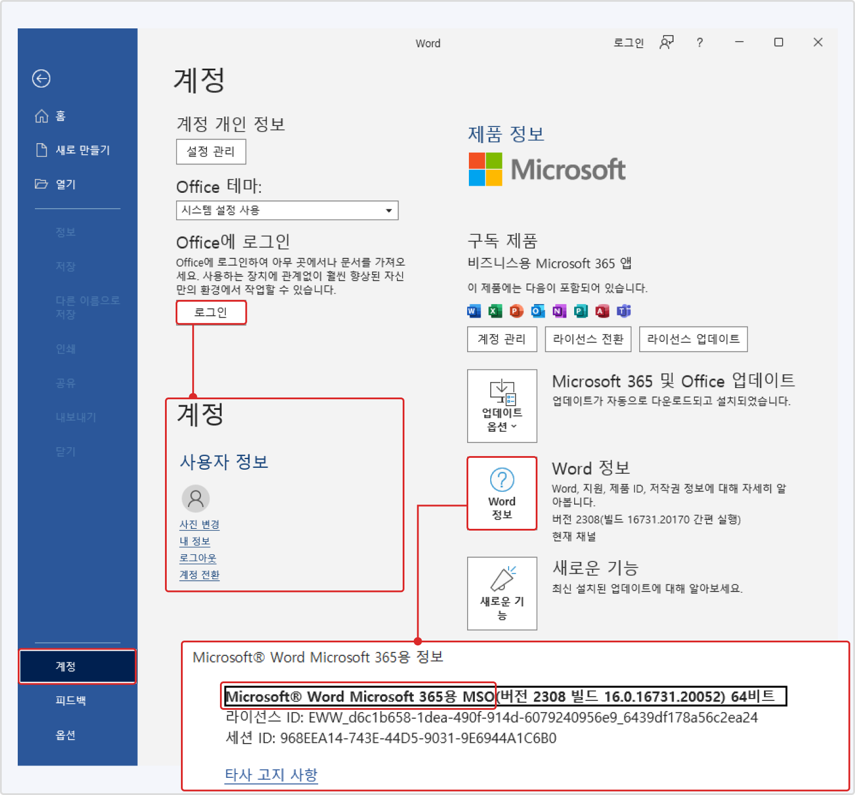Click the 설정 관리 button
855x795 pixels.
point(210,151)
